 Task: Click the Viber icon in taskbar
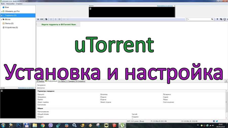(x=50, y=125)
